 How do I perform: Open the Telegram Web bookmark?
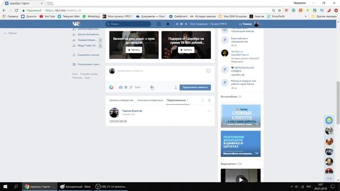(69, 16)
